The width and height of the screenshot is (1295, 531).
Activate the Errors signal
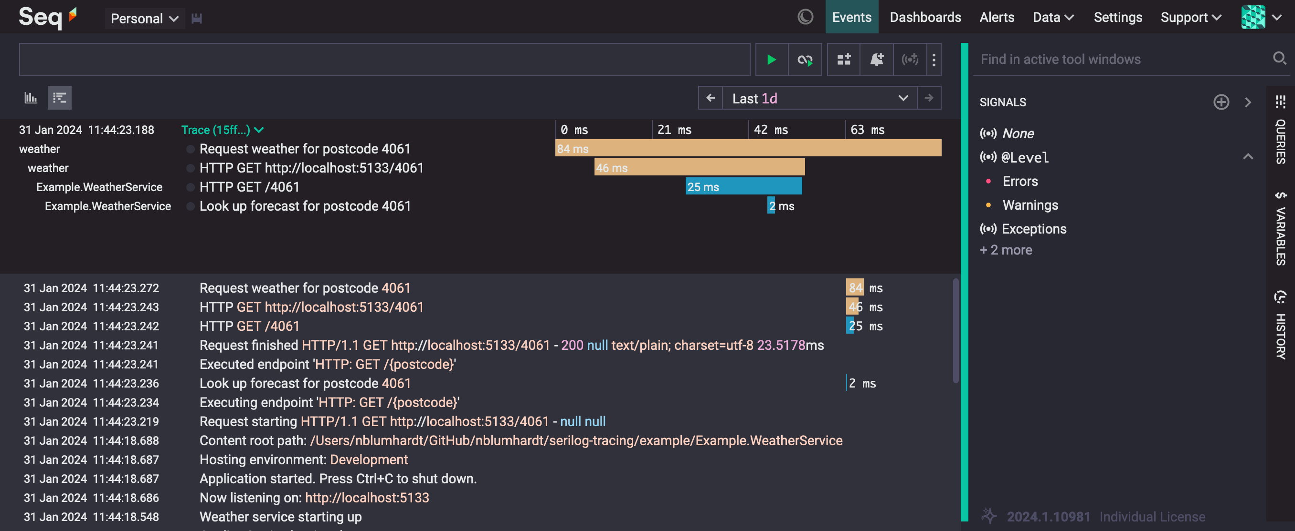point(1019,181)
